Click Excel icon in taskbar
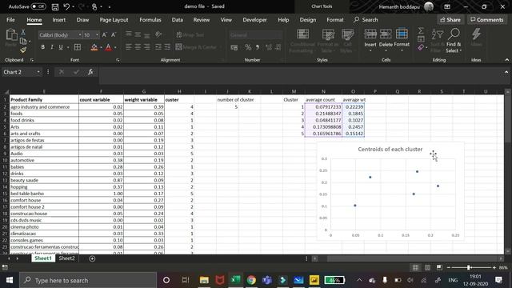The width and height of the screenshot is (512, 288). (x=235, y=280)
